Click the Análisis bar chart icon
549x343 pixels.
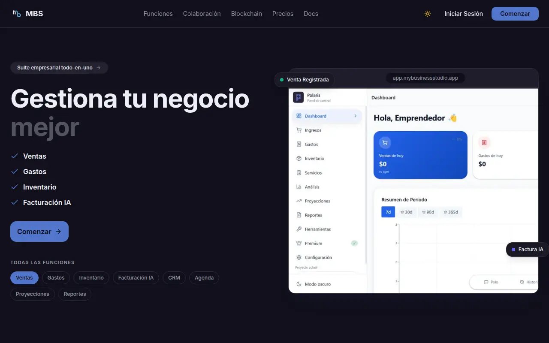tap(299, 187)
